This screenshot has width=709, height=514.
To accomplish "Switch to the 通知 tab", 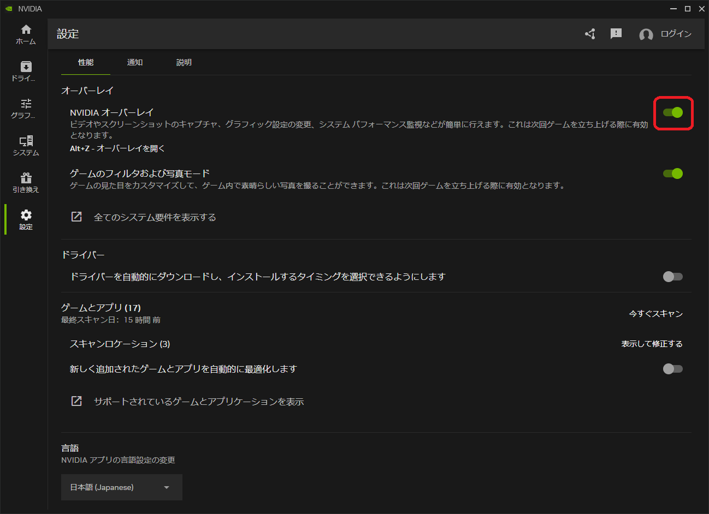I will pos(135,63).
